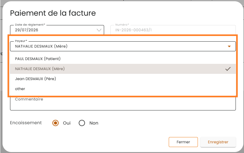This screenshot has width=244, height=153.
Task: Choose Jean DESMAUX (Père) as payer
Action: pyautogui.click(x=123, y=79)
